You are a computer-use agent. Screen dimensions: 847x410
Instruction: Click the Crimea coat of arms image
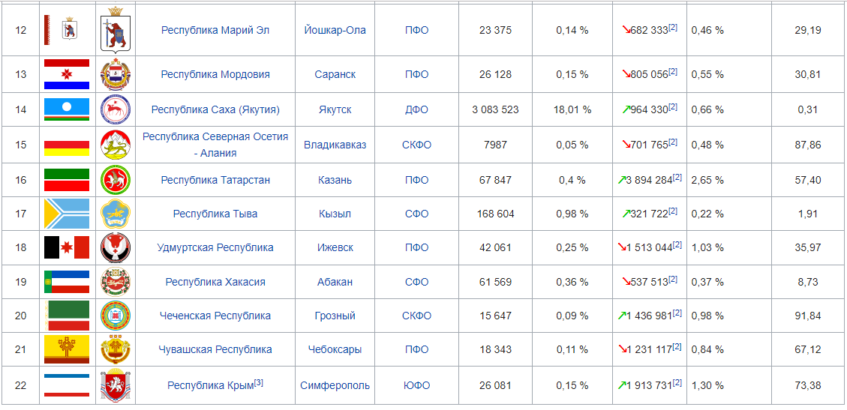tap(116, 385)
